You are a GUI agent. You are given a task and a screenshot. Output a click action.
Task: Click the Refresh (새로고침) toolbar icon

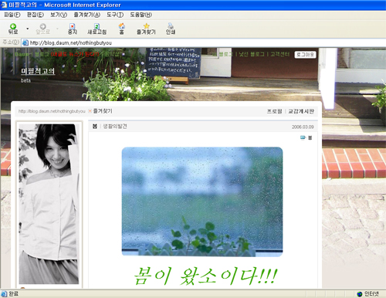(96, 26)
